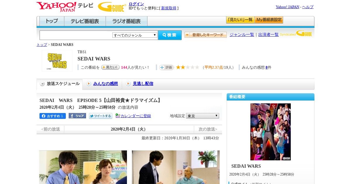The height and width of the screenshot is (184, 351).
Task: Click the magnifier search button 検索
Action: click(170, 35)
